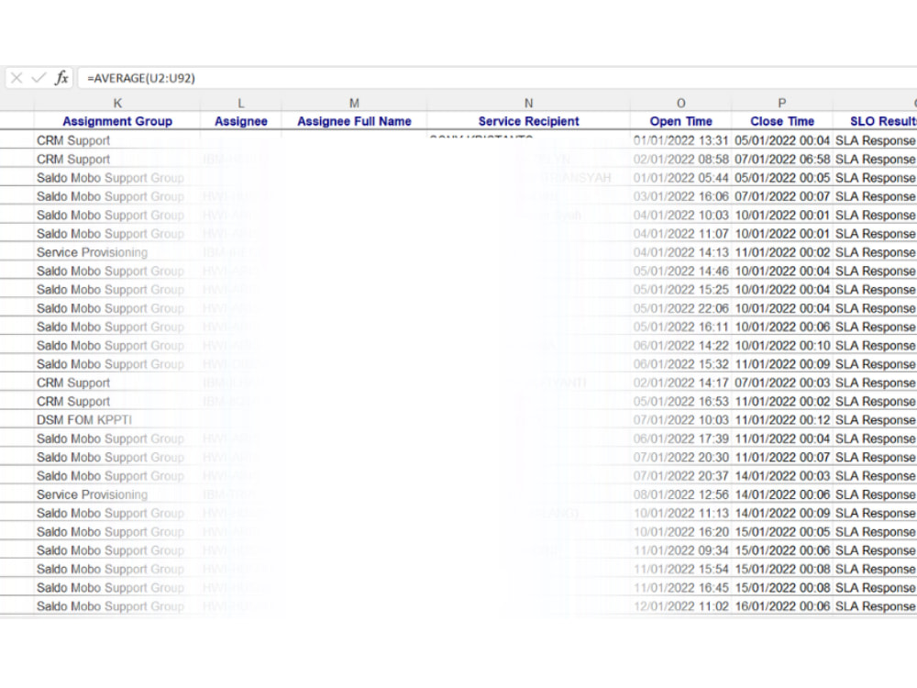The width and height of the screenshot is (917, 688).
Task: Click the Service Recipient header cell
Action: point(529,121)
